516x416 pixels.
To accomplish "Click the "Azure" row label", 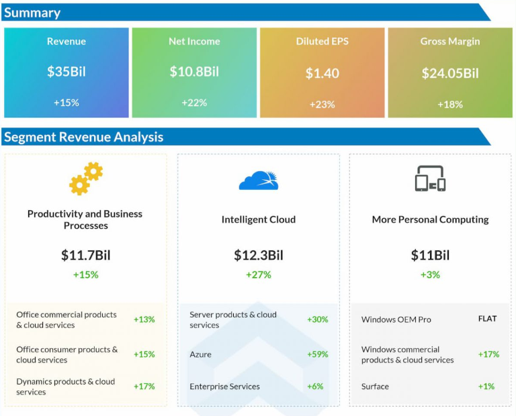I will coord(200,354).
